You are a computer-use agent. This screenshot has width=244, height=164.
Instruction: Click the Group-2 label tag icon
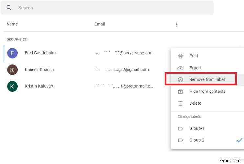pos(180,140)
